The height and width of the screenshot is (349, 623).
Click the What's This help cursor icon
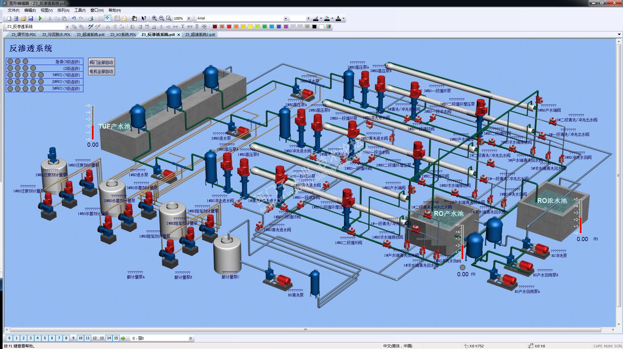[144, 18]
